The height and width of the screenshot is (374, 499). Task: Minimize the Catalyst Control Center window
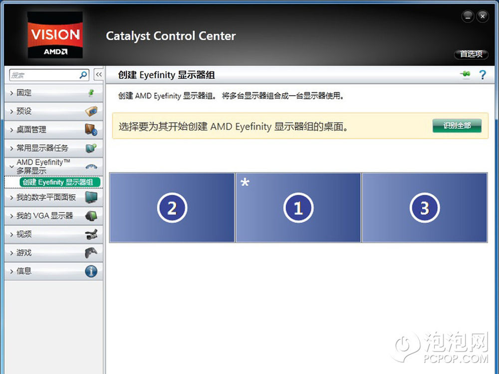tap(468, 16)
